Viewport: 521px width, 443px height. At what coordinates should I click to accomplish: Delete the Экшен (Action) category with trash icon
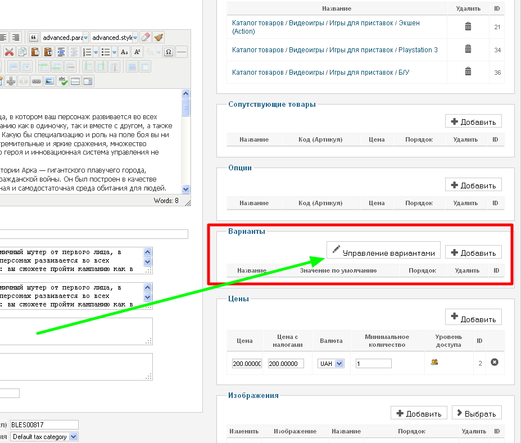[468, 26]
